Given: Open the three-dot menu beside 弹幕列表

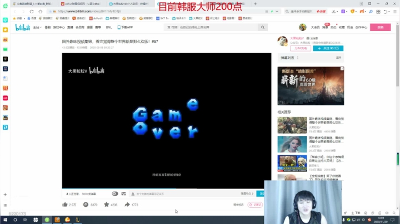Looking at the screenshot, I should point(298,58).
